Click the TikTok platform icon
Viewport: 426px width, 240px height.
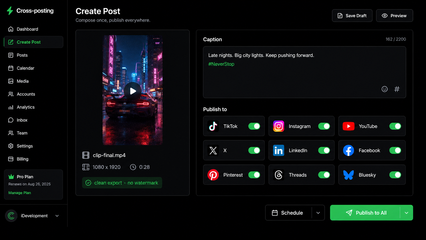coord(213,126)
